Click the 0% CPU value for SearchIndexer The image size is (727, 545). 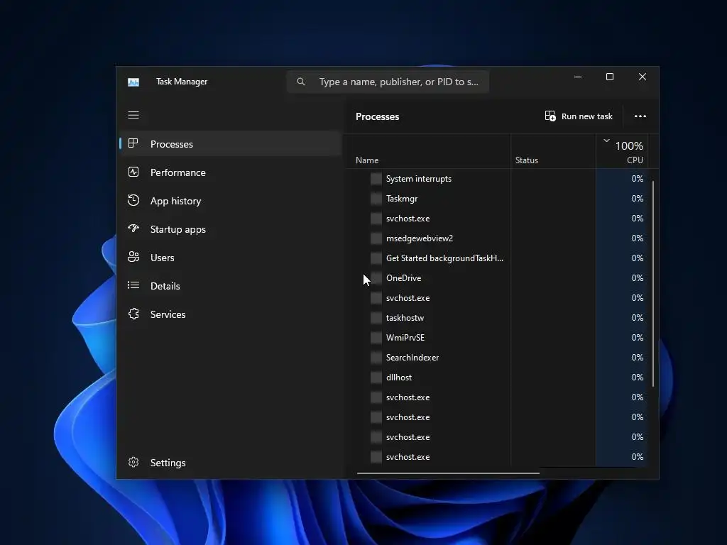click(x=637, y=358)
